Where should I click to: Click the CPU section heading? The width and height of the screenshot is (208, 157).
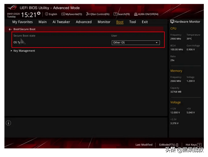click(173, 29)
